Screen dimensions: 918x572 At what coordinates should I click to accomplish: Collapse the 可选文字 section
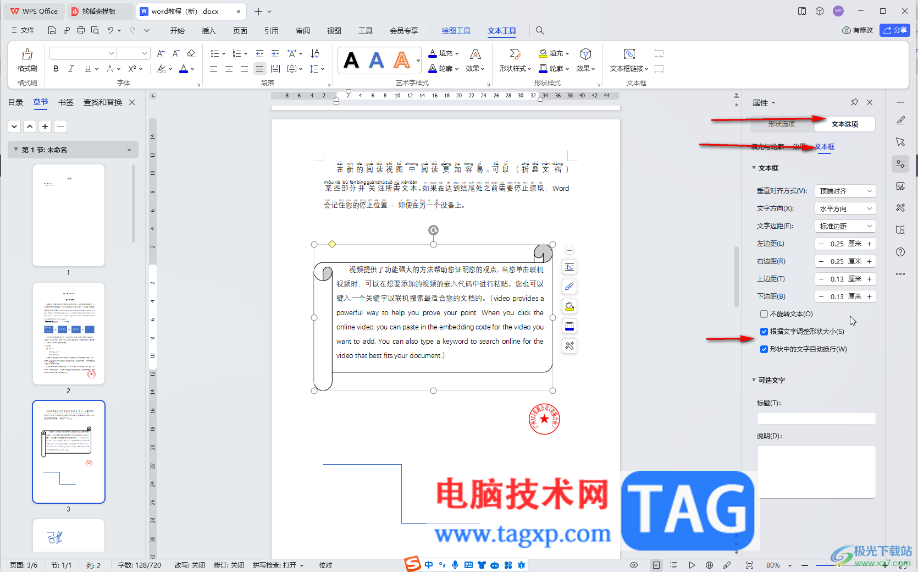pyautogui.click(x=754, y=380)
